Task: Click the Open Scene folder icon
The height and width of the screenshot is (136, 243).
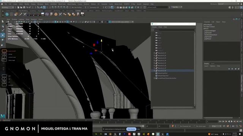Action: coord(21,7)
